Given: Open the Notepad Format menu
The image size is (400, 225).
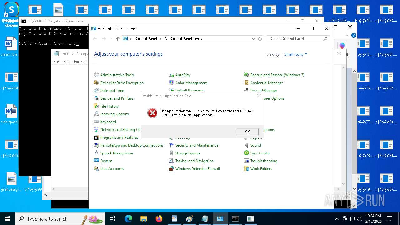Looking at the screenshot, I should pyautogui.click(x=80, y=62).
